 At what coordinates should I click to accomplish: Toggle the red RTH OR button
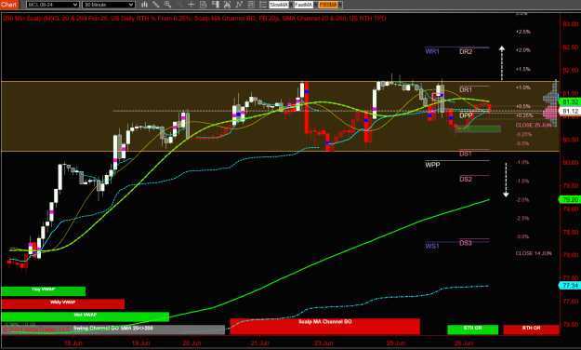click(x=531, y=330)
